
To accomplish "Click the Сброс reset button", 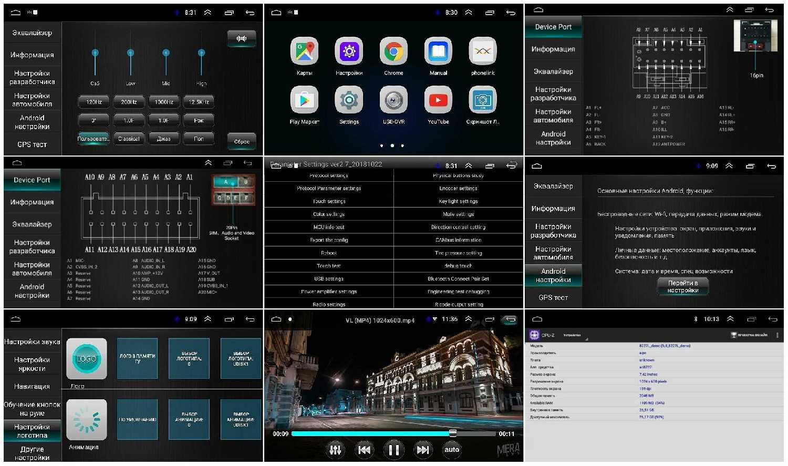I will tap(242, 141).
